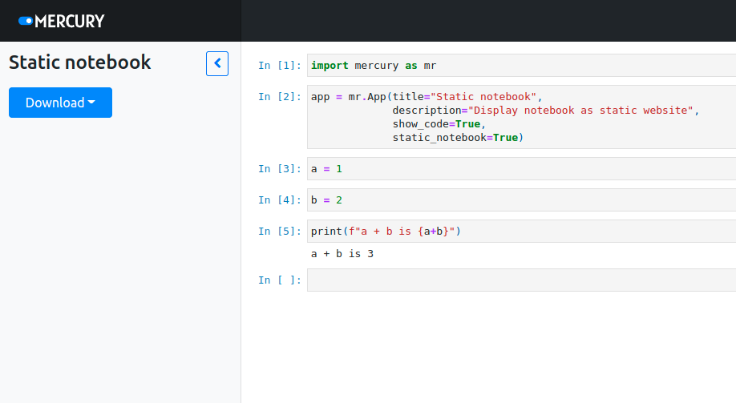Click the 'In [1]:' prompt label
Image resolution: width=736 pixels, height=403 pixels.
[x=279, y=65]
